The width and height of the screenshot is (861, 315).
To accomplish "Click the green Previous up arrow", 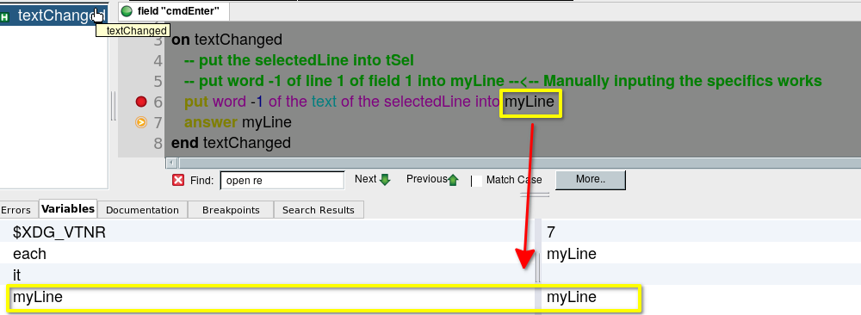I will tap(453, 180).
